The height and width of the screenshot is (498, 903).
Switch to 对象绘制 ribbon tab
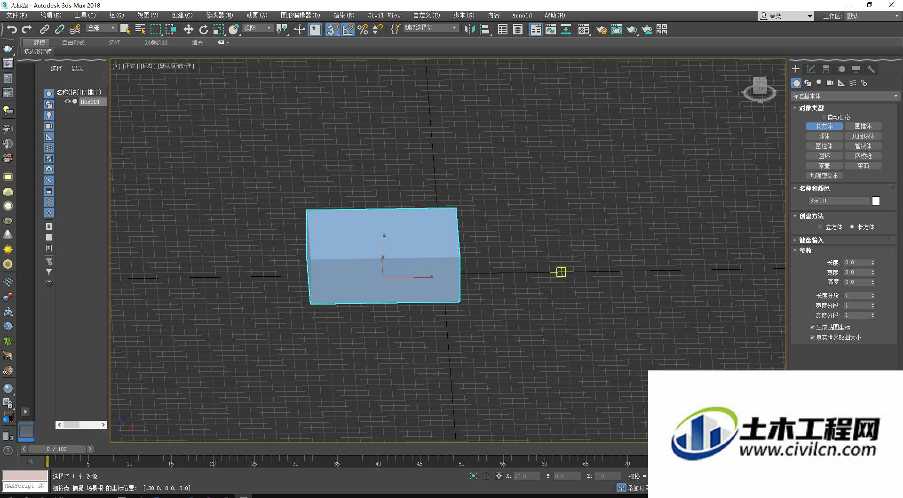point(156,42)
